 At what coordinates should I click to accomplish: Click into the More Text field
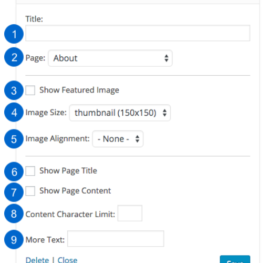click(116, 239)
